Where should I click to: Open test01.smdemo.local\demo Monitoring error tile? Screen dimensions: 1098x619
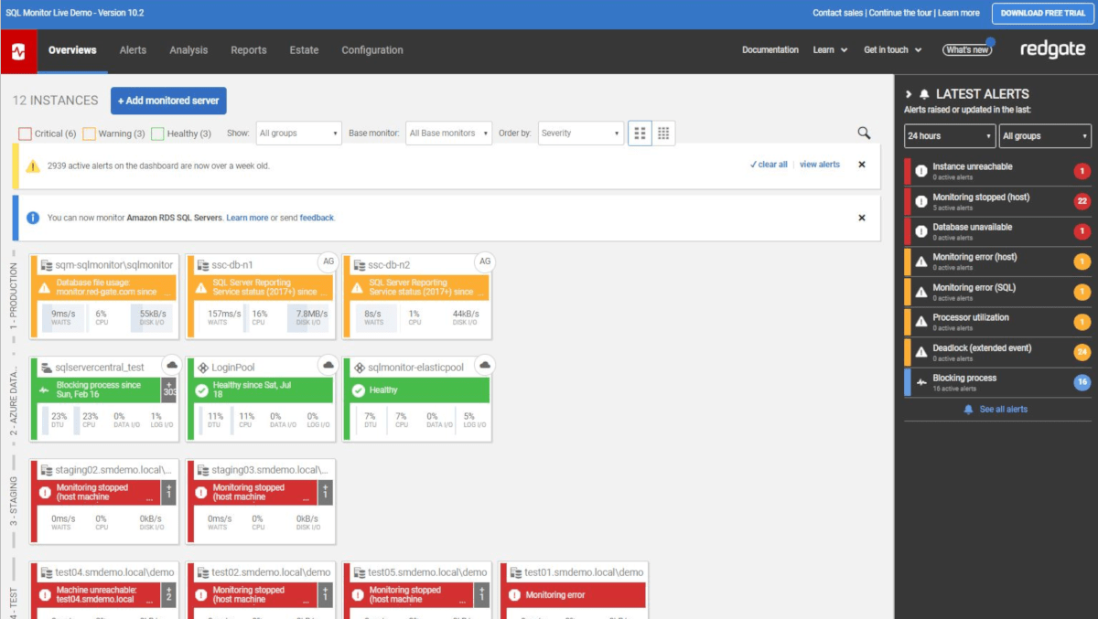coord(574,590)
